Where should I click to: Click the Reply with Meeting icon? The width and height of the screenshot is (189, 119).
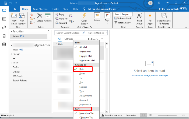pyautogui.click(x=71, y=16)
